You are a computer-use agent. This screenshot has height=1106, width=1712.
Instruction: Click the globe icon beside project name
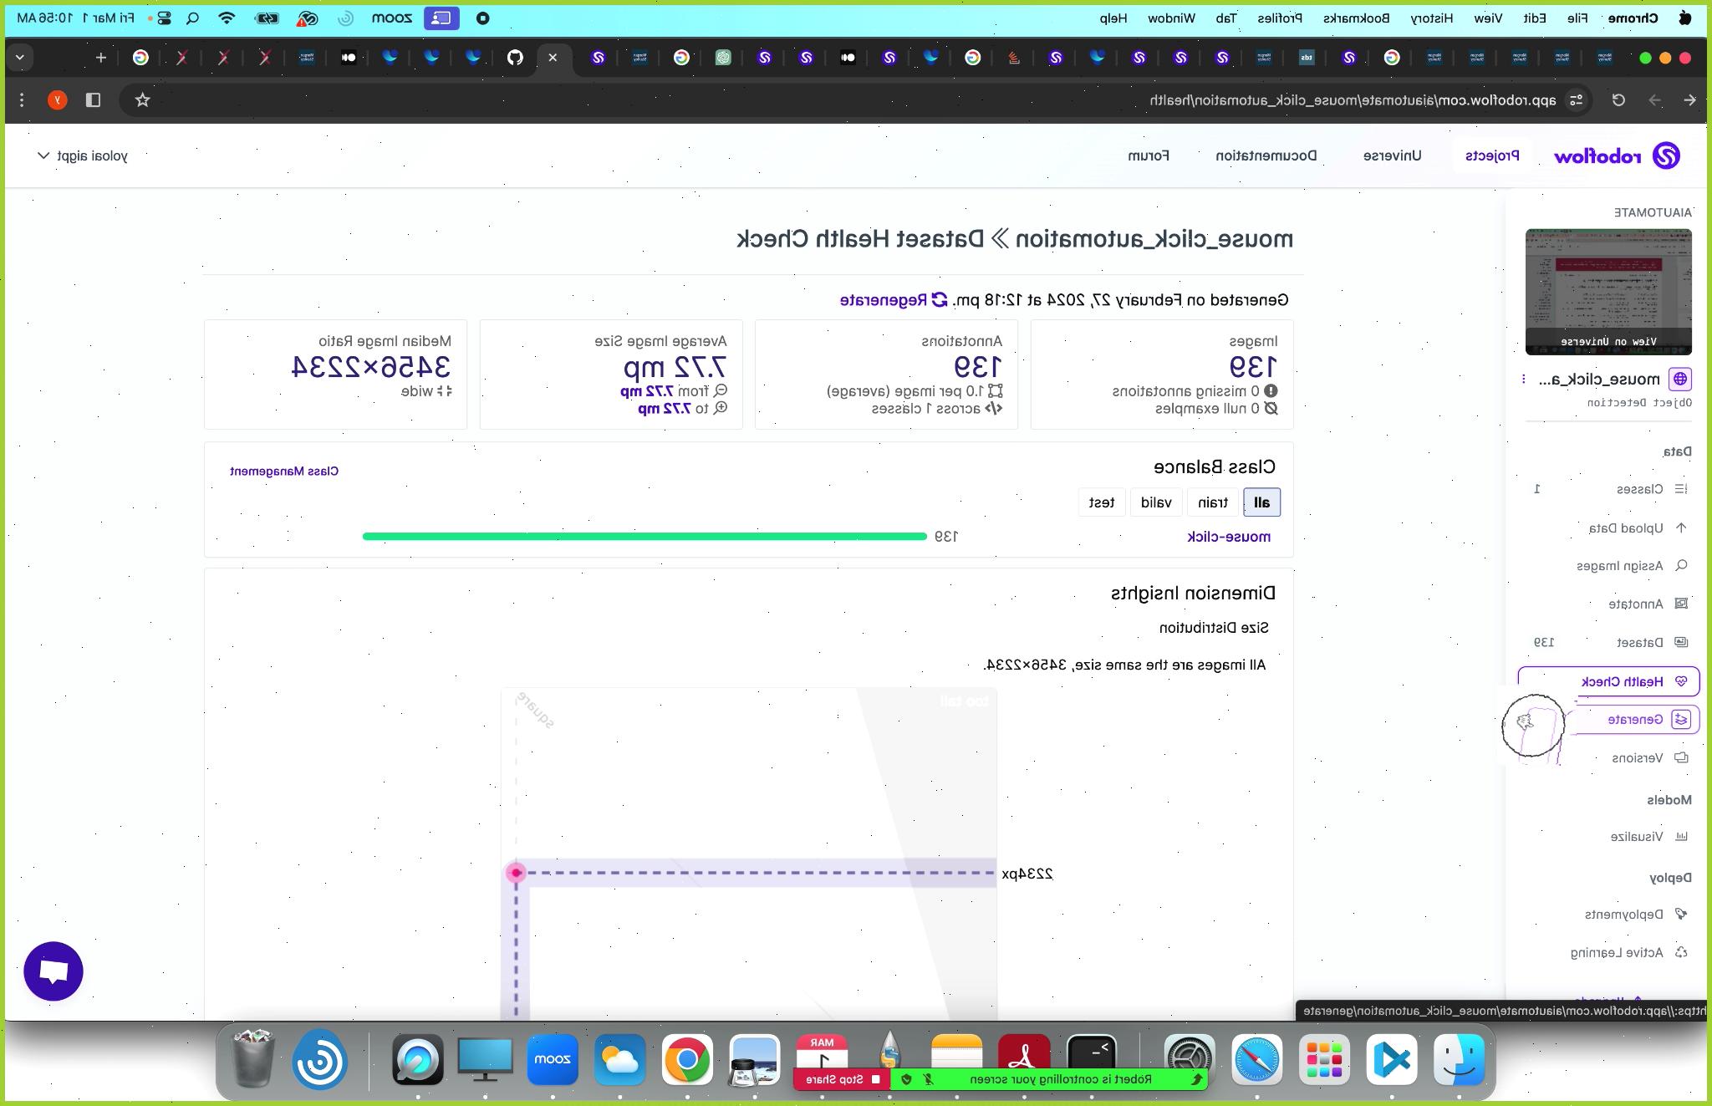(x=1680, y=380)
